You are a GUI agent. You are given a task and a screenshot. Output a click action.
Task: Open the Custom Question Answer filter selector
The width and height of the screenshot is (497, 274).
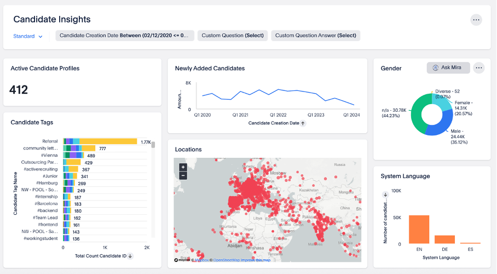click(x=315, y=36)
